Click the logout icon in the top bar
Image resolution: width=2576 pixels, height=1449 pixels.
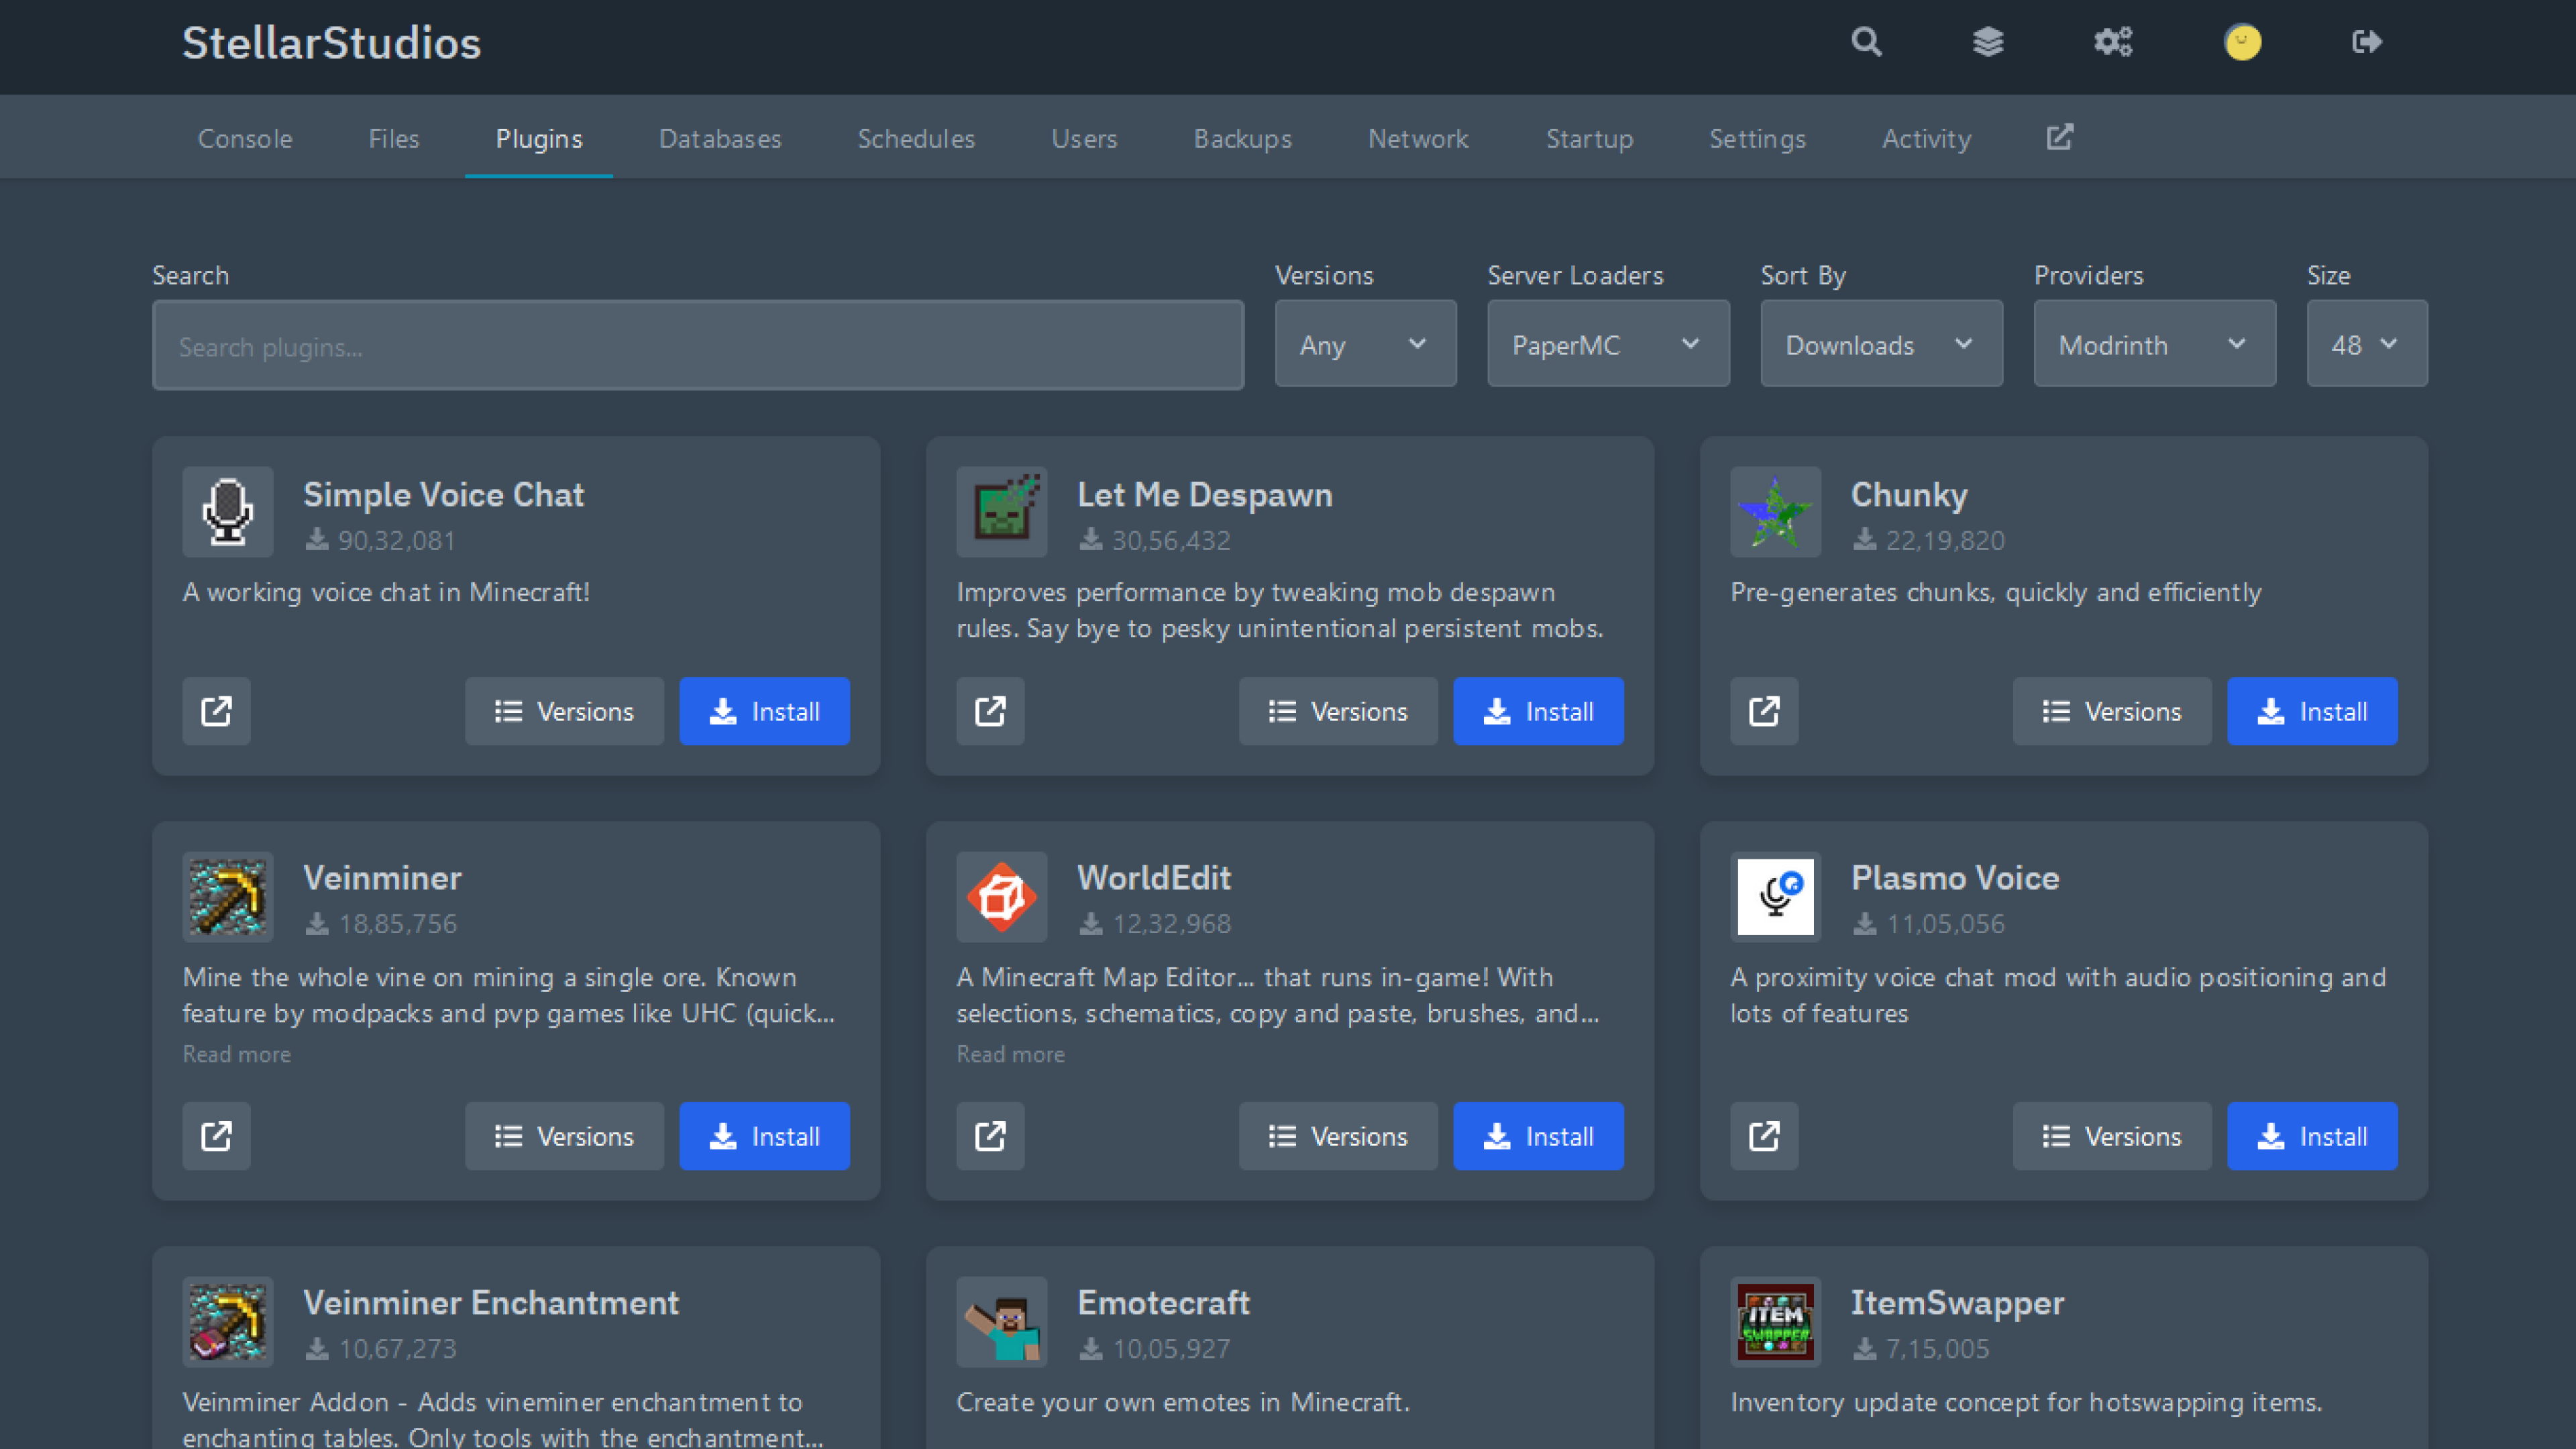pos(2367,42)
